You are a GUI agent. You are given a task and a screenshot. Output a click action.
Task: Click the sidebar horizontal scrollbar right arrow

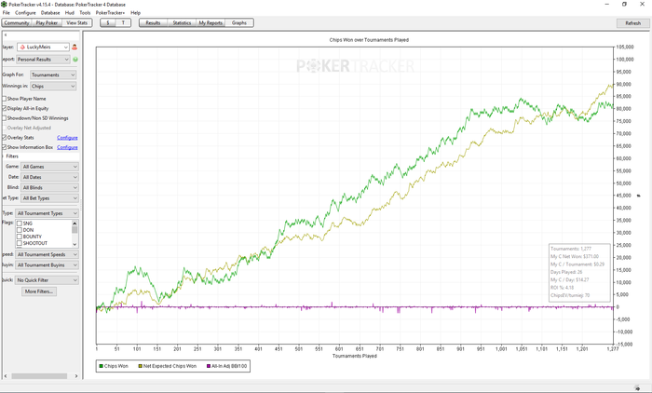click(76, 376)
